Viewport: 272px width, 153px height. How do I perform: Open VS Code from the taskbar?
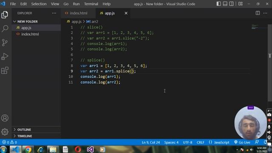[15, 149]
